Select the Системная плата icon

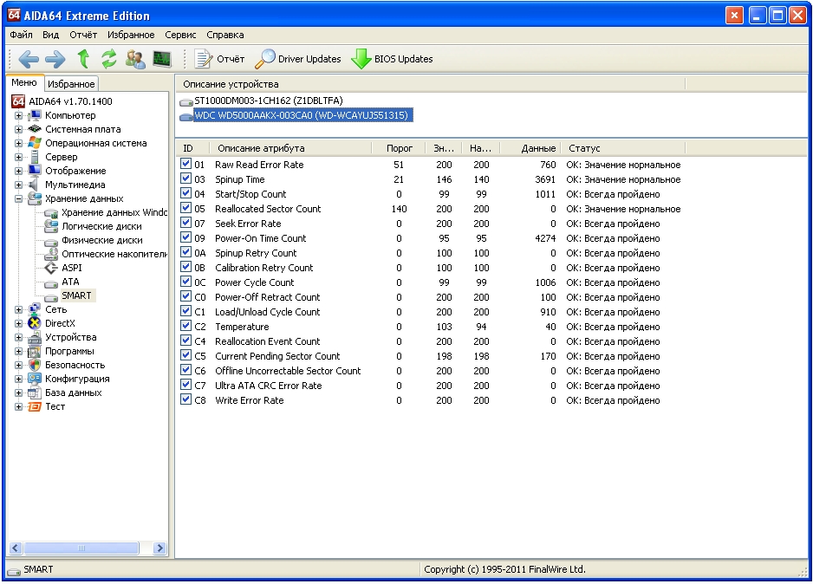35,129
